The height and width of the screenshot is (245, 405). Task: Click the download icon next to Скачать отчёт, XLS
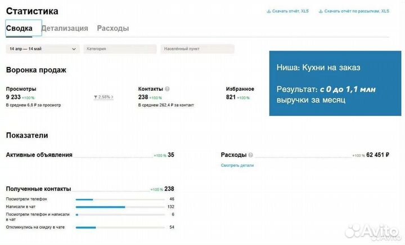click(269, 11)
